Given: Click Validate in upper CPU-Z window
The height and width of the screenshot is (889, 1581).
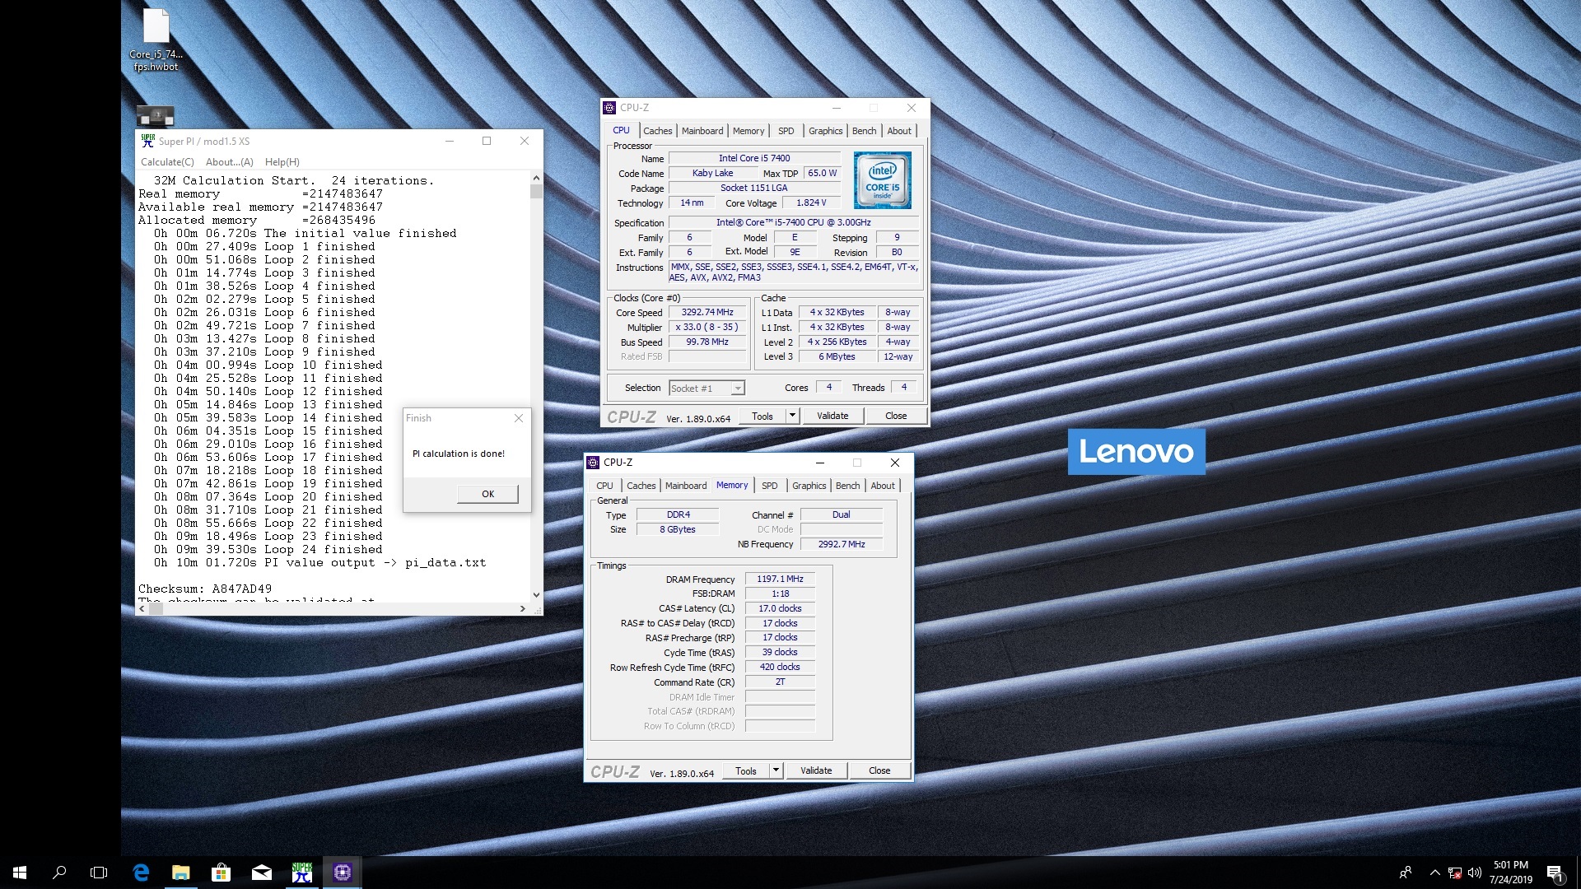Looking at the screenshot, I should pyautogui.click(x=832, y=417).
